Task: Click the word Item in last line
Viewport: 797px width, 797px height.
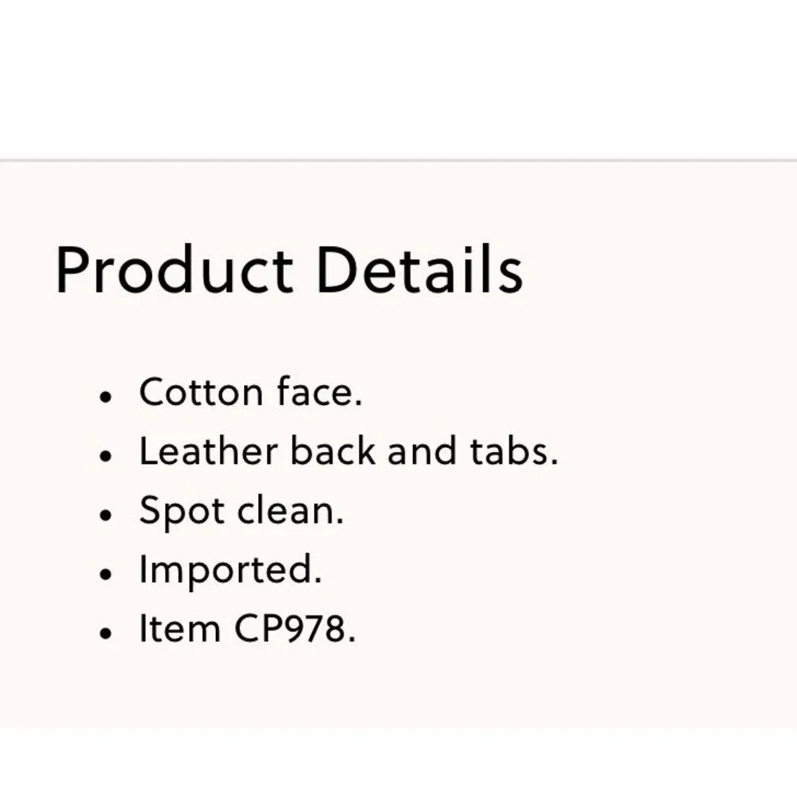Action: tap(180, 629)
